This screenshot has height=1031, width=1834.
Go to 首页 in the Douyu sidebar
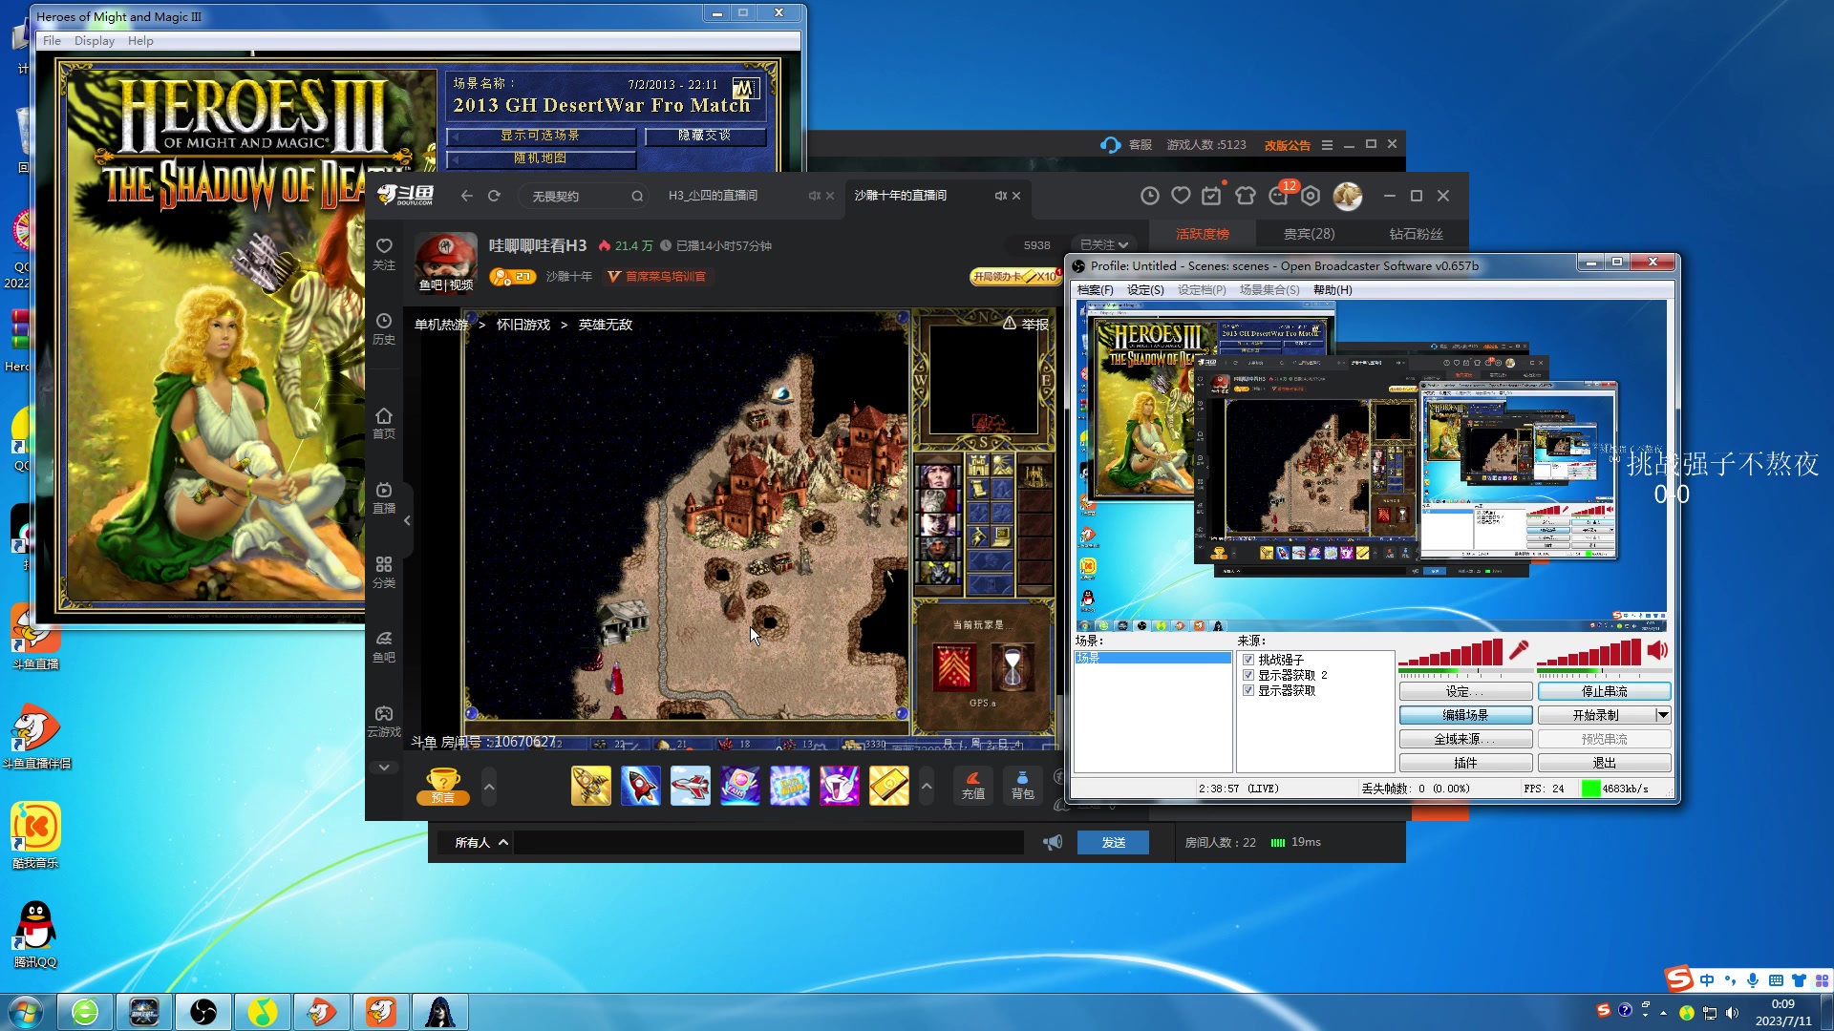click(x=384, y=423)
